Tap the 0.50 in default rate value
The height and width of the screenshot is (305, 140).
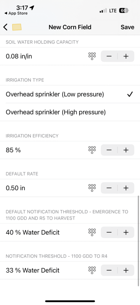15,188
